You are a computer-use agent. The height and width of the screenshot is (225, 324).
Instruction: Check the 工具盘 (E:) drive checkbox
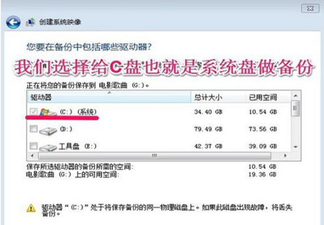(34, 146)
